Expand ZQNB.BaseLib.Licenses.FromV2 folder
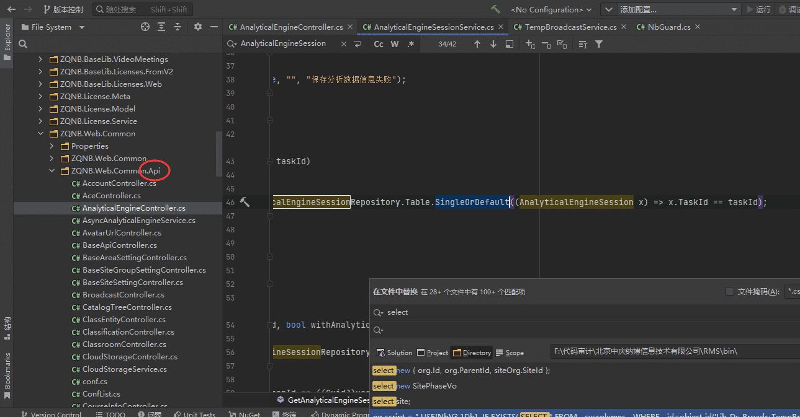This screenshot has height=417, width=800. [41, 72]
